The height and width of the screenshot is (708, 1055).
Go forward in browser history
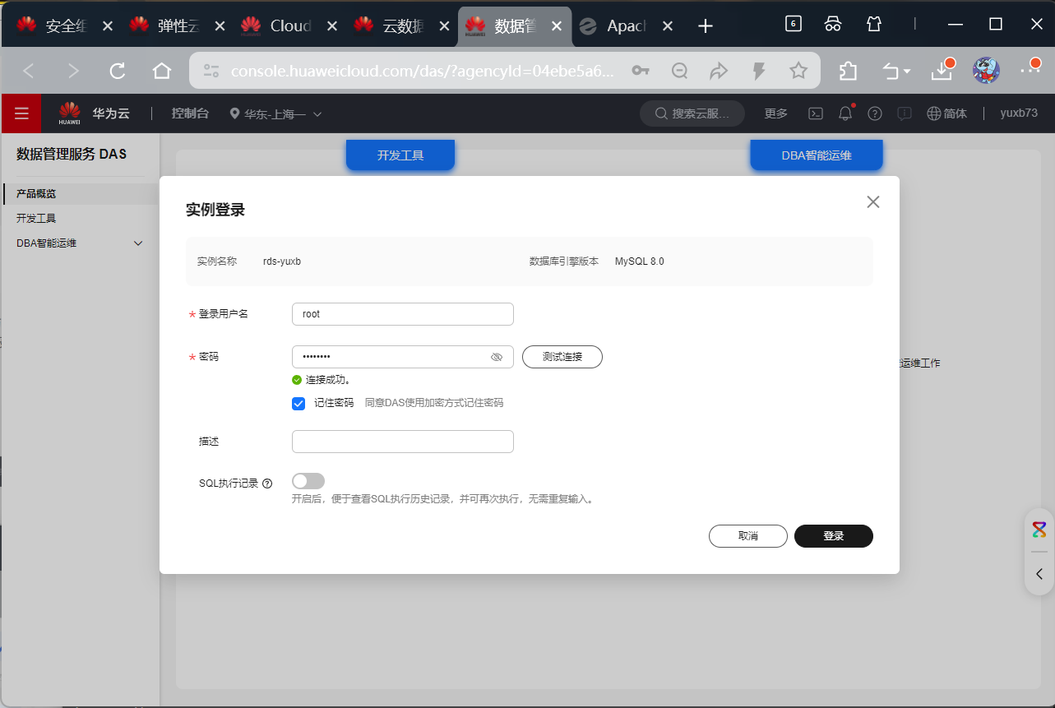(73, 71)
